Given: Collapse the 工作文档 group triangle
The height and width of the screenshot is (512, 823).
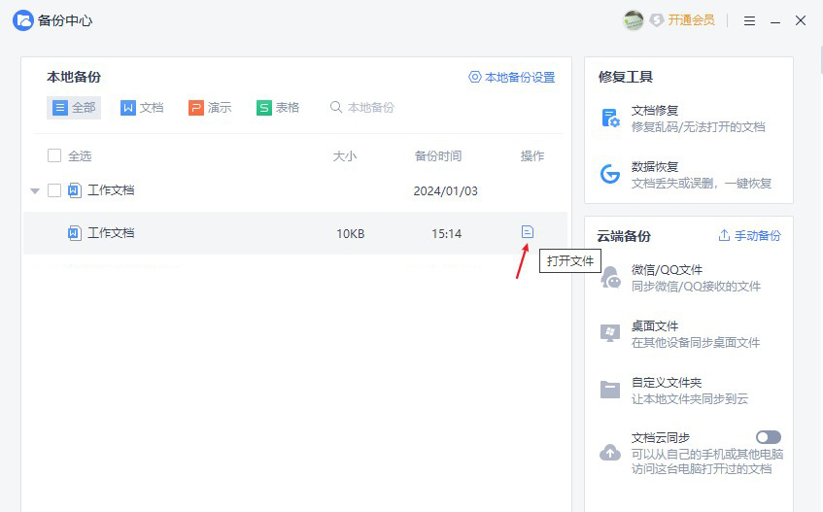Looking at the screenshot, I should [x=35, y=191].
